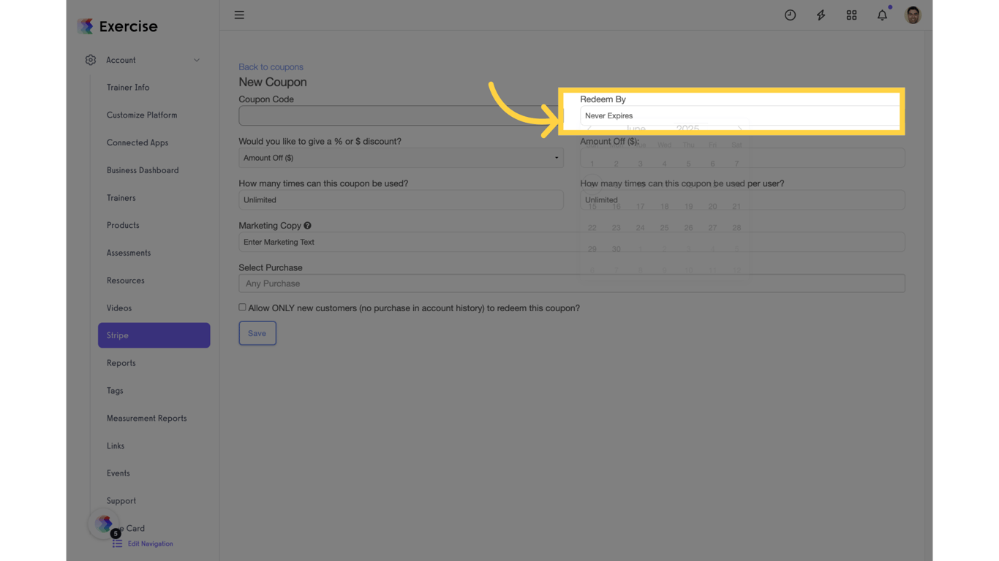Click the Account gear icon
Viewport: 999px width, 561px height.
[x=91, y=60]
